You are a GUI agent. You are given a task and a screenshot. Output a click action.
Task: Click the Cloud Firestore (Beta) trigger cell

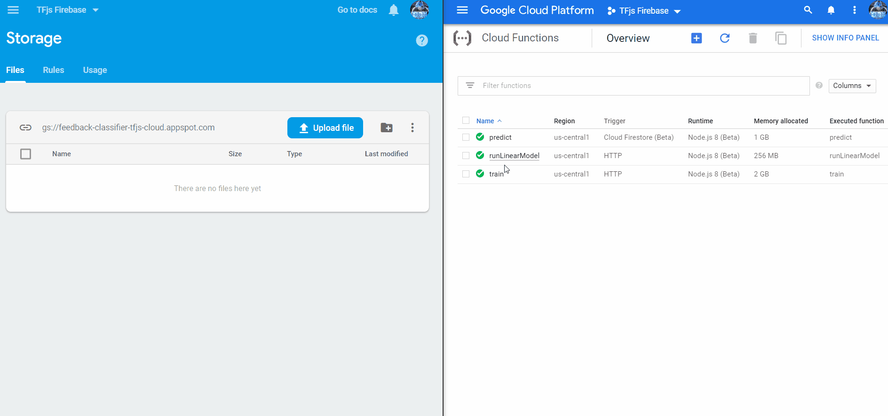pos(639,137)
